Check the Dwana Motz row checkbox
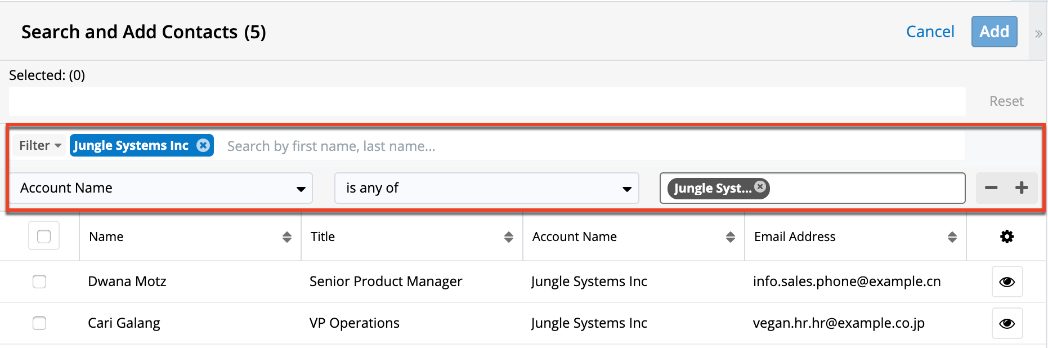 click(x=39, y=281)
